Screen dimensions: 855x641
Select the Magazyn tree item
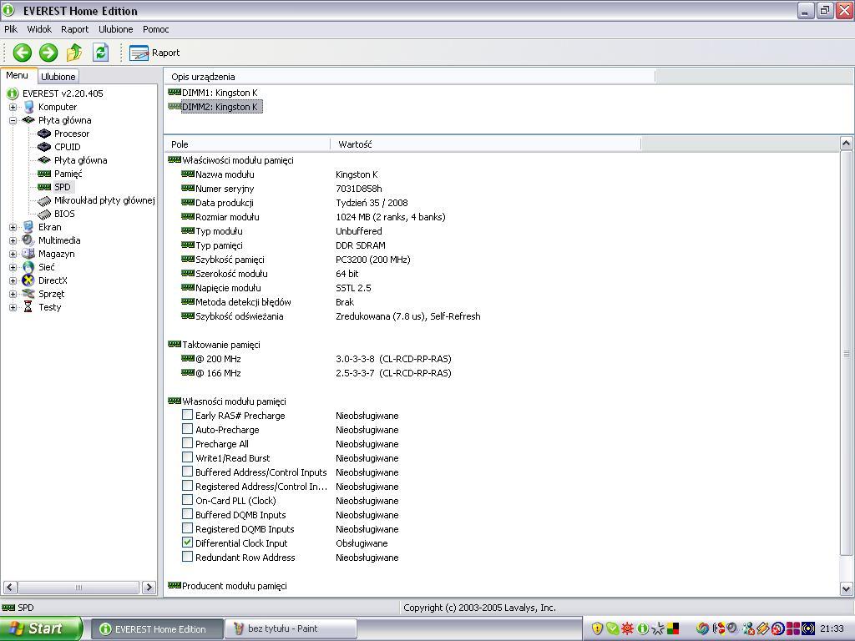click(56, 254)
